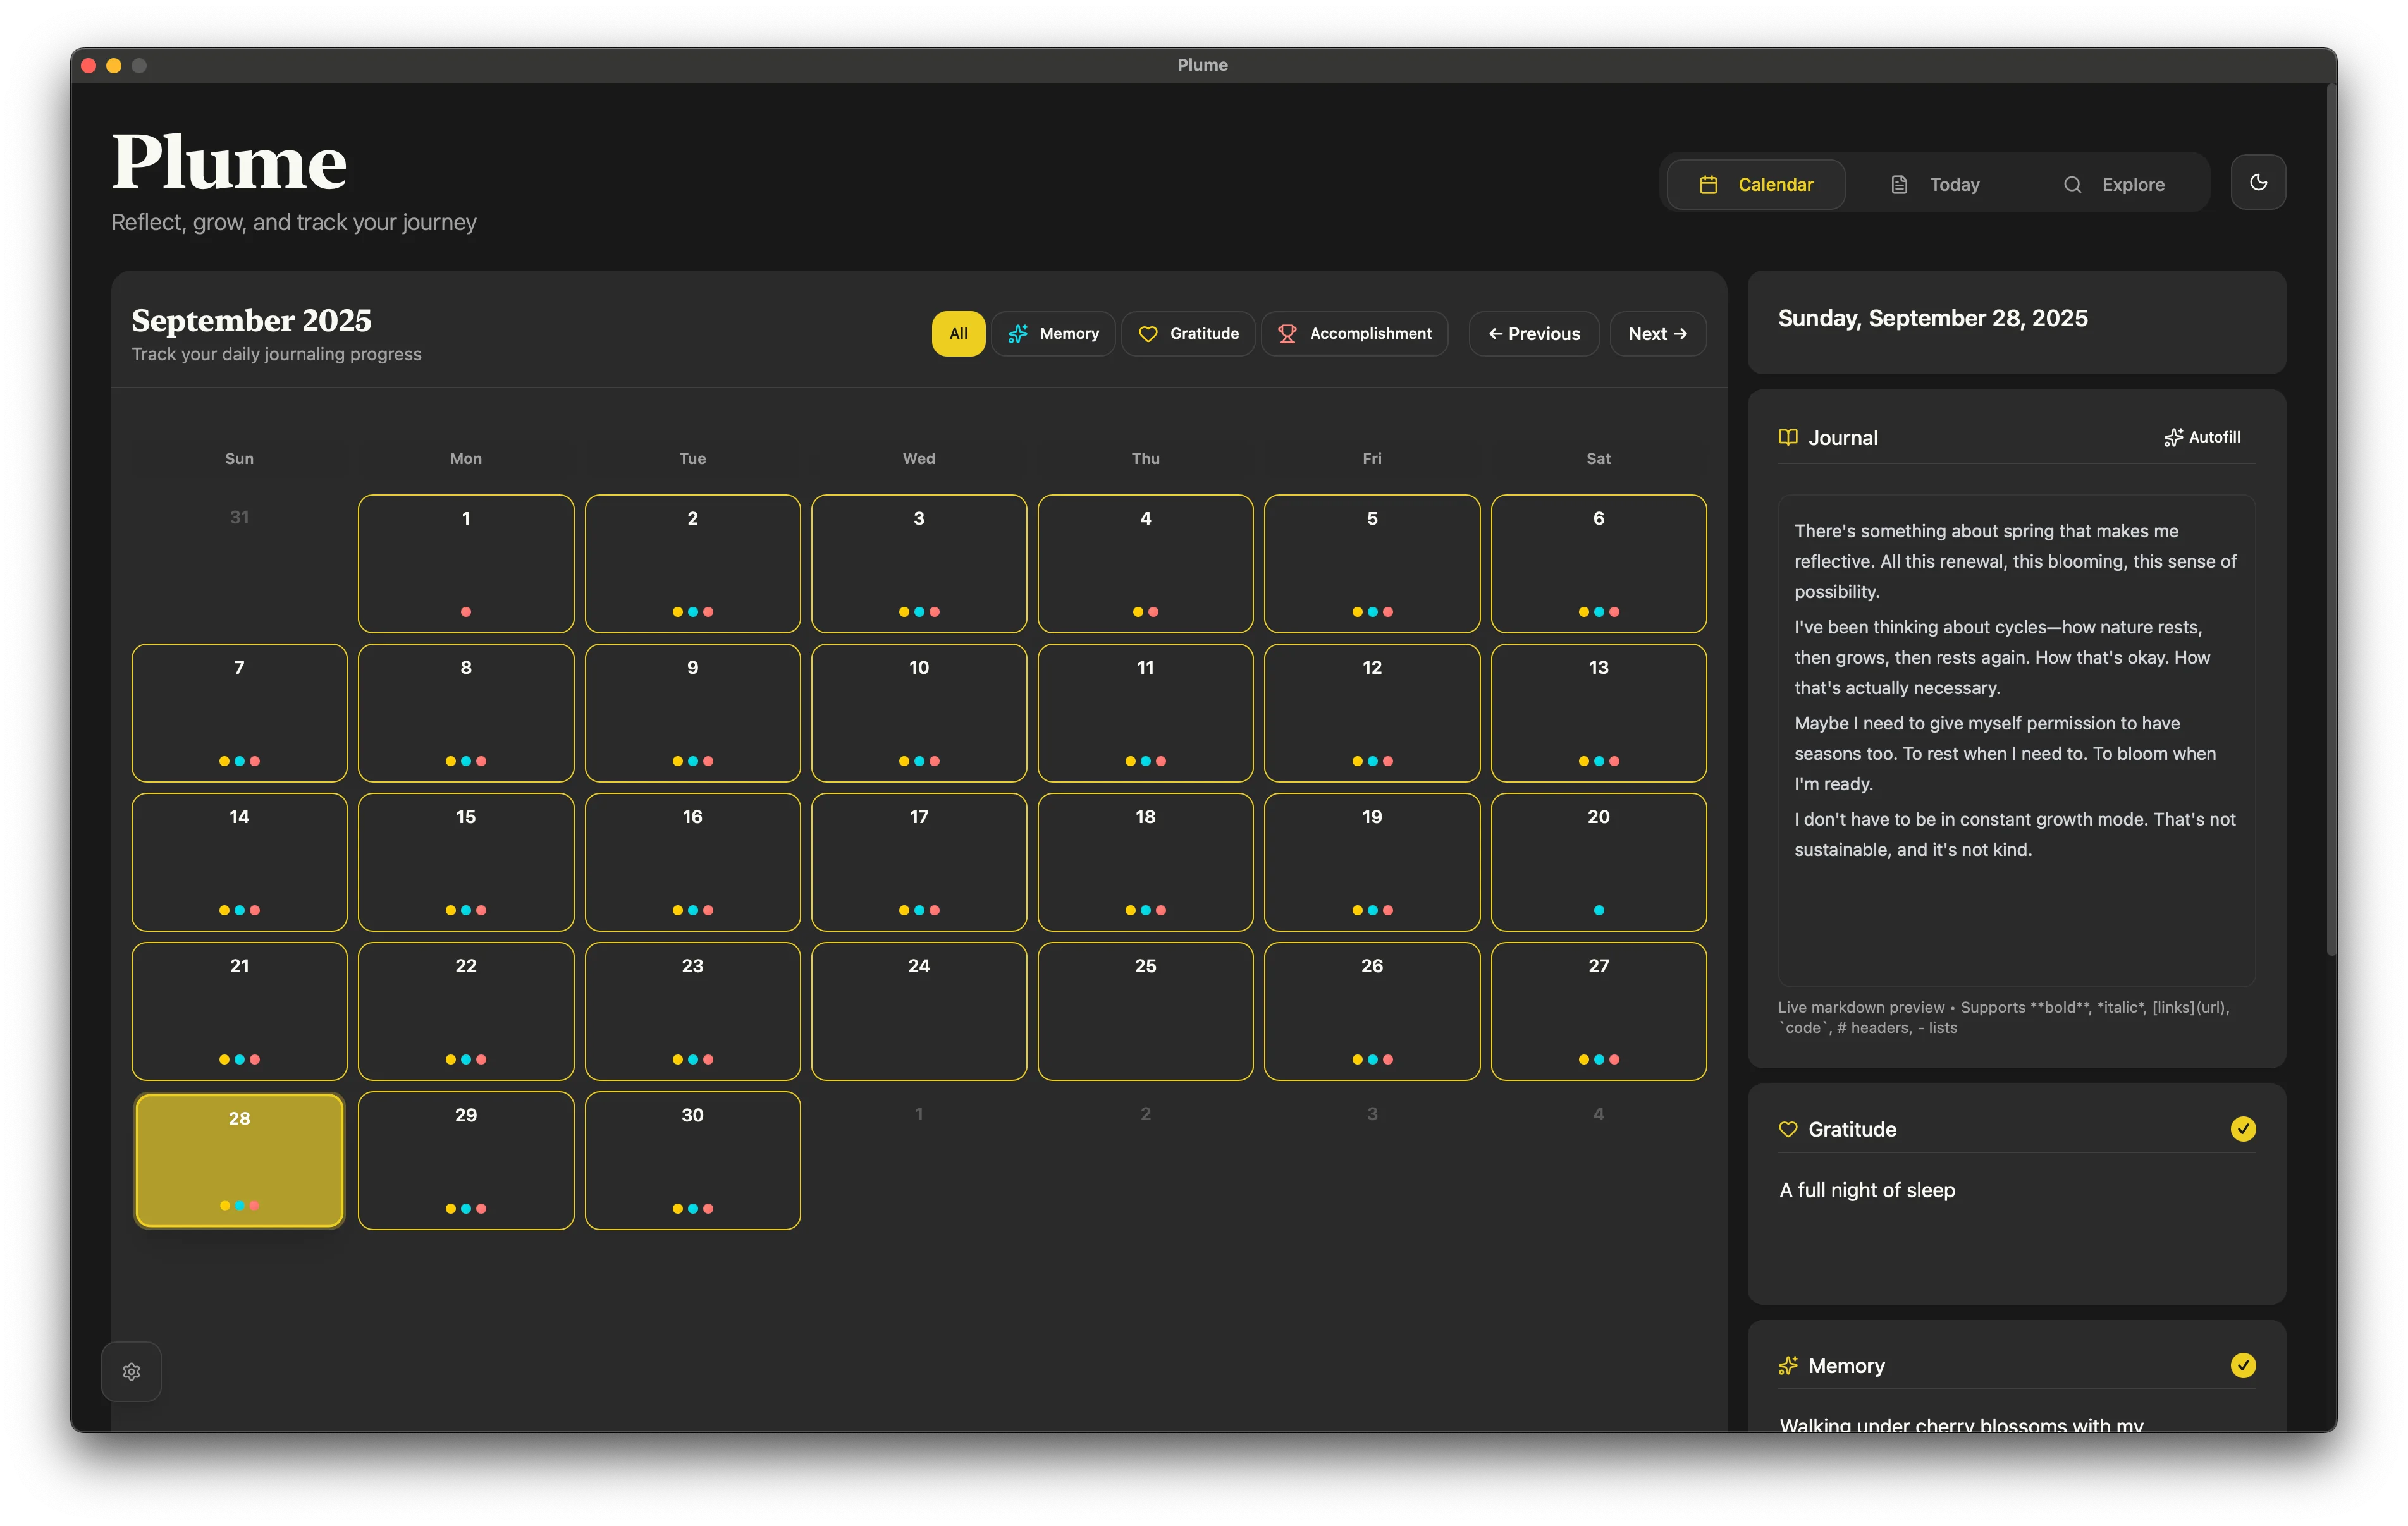
Task: Enable the All entries filter
Action: [958, 334]
